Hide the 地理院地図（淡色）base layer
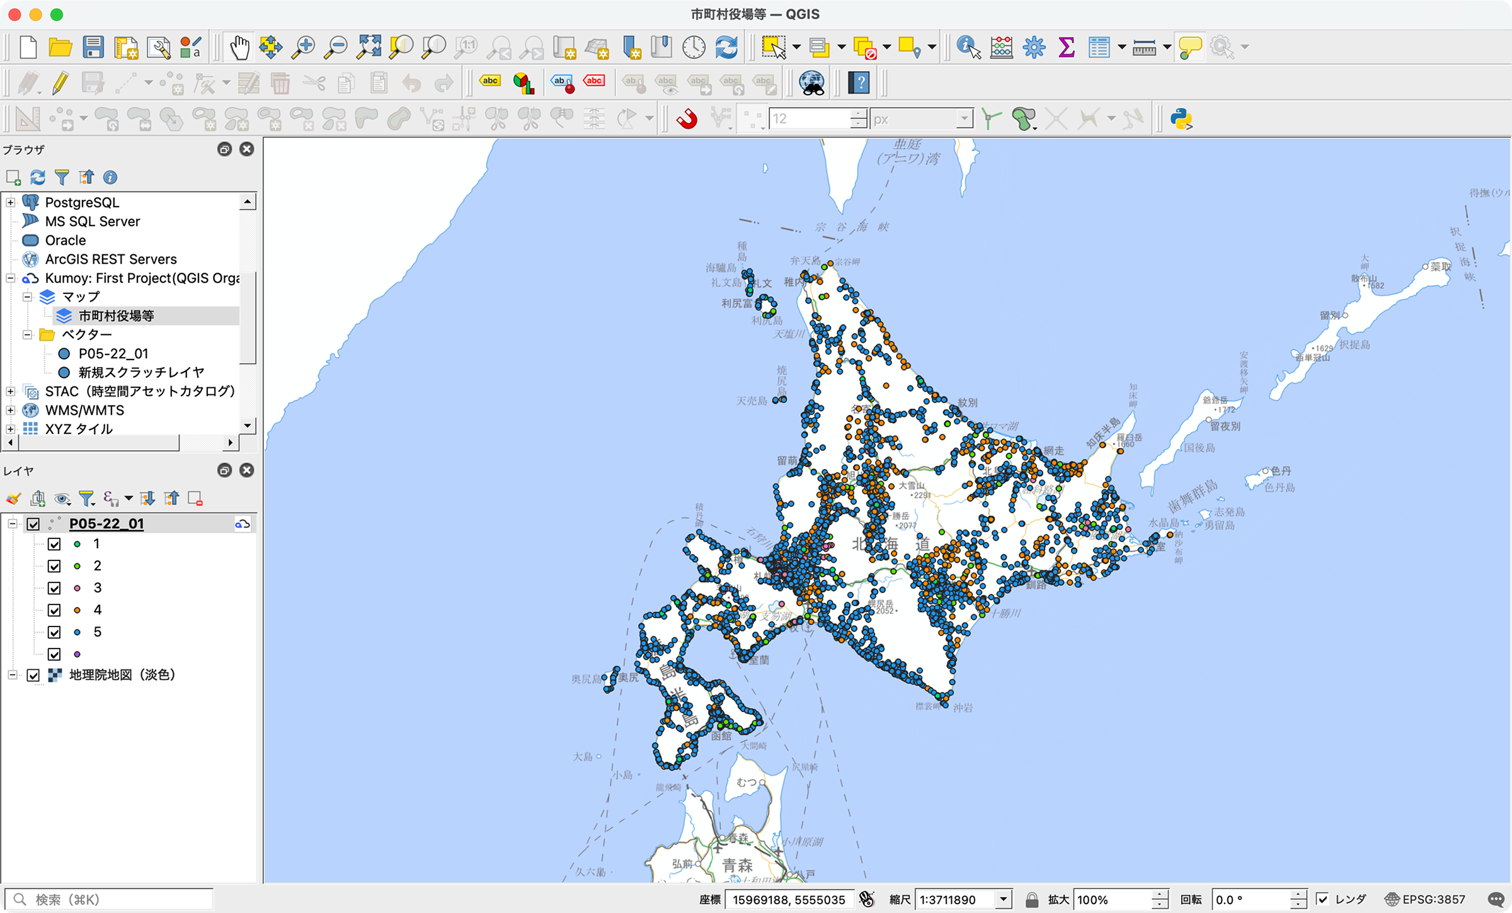The width and height of the screenshot is (1512, 913). pyautogui.click(x=32, y=675)
